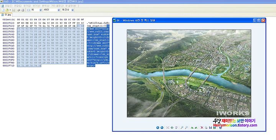Click Copy To save icon in viewer
Viewport: 276px width, 140px height.
click(210, 127)
